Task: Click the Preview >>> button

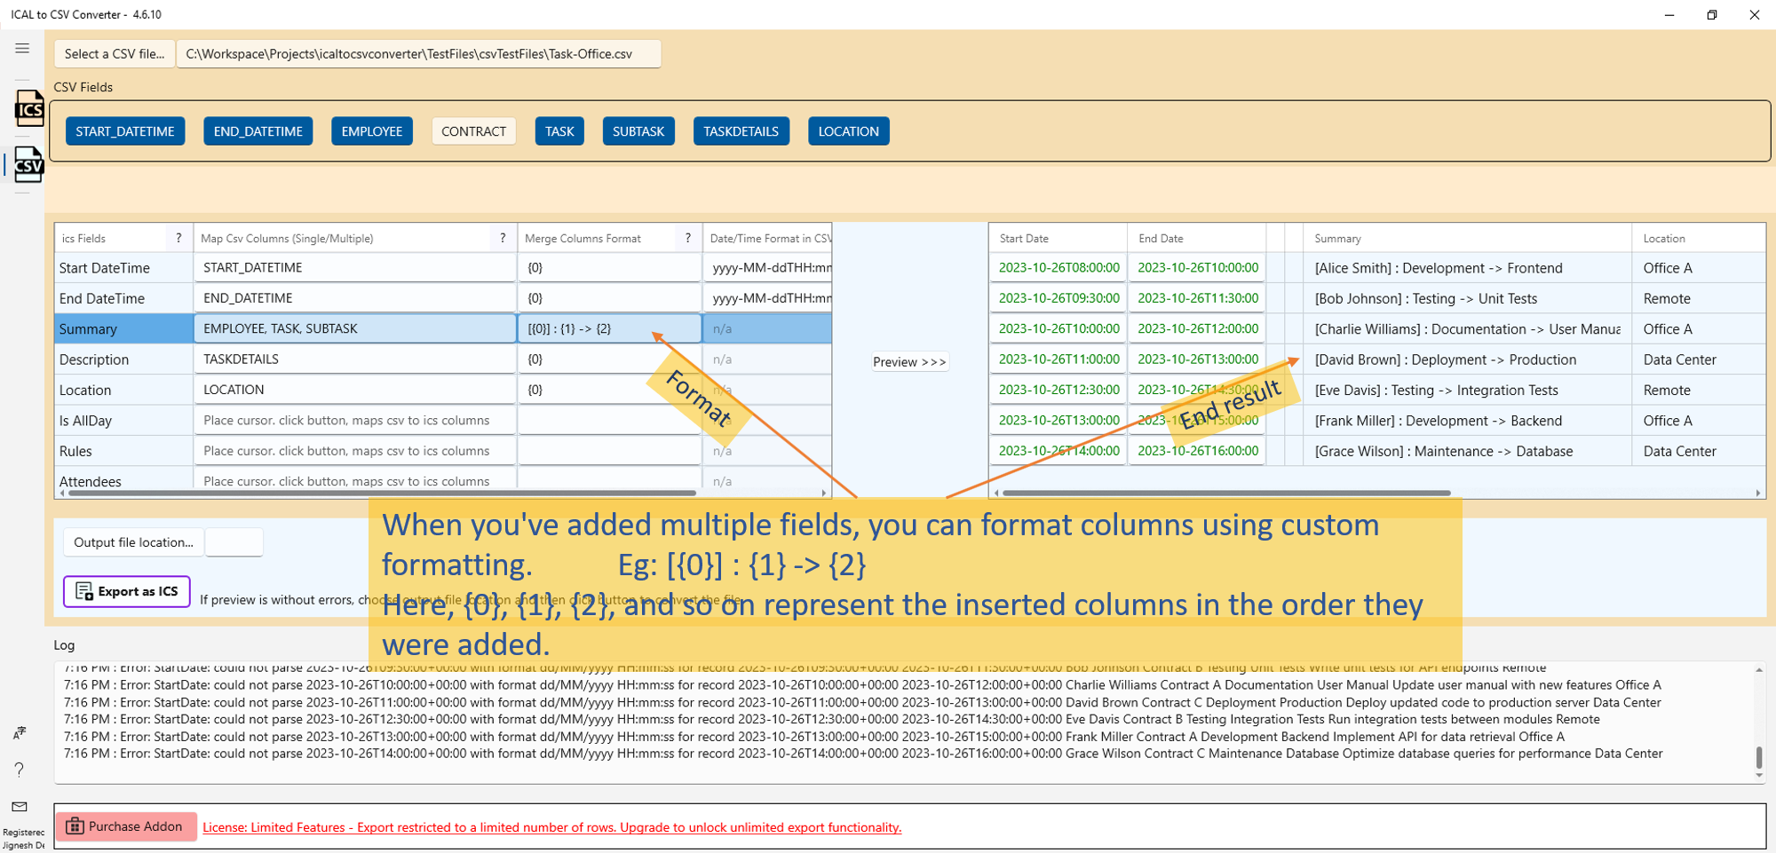Action: (909, 362)
